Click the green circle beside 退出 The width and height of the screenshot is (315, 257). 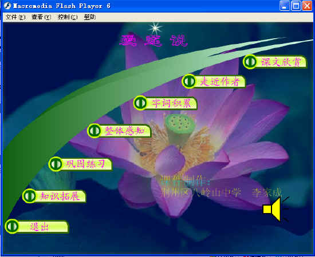tap(12, 227)
